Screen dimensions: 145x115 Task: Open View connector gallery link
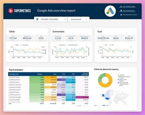[129, 6]
